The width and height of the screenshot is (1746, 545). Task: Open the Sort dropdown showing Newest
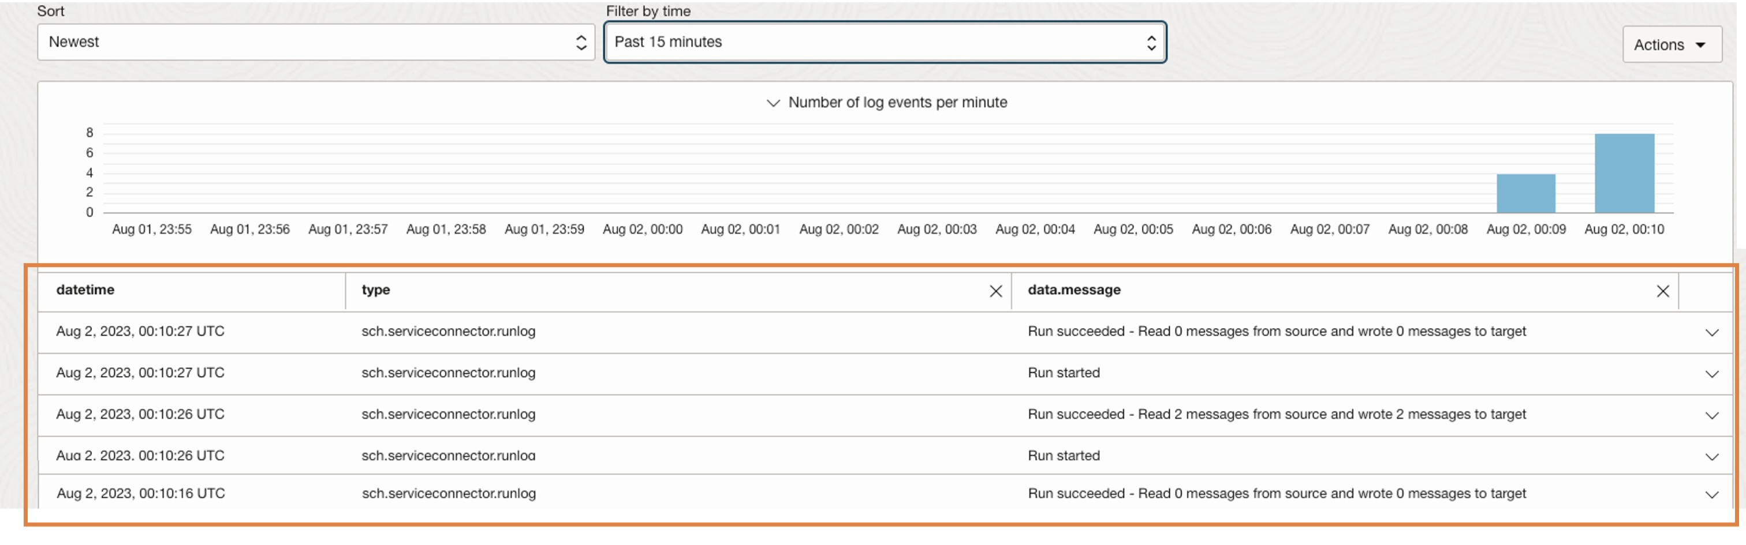point(315,42)
